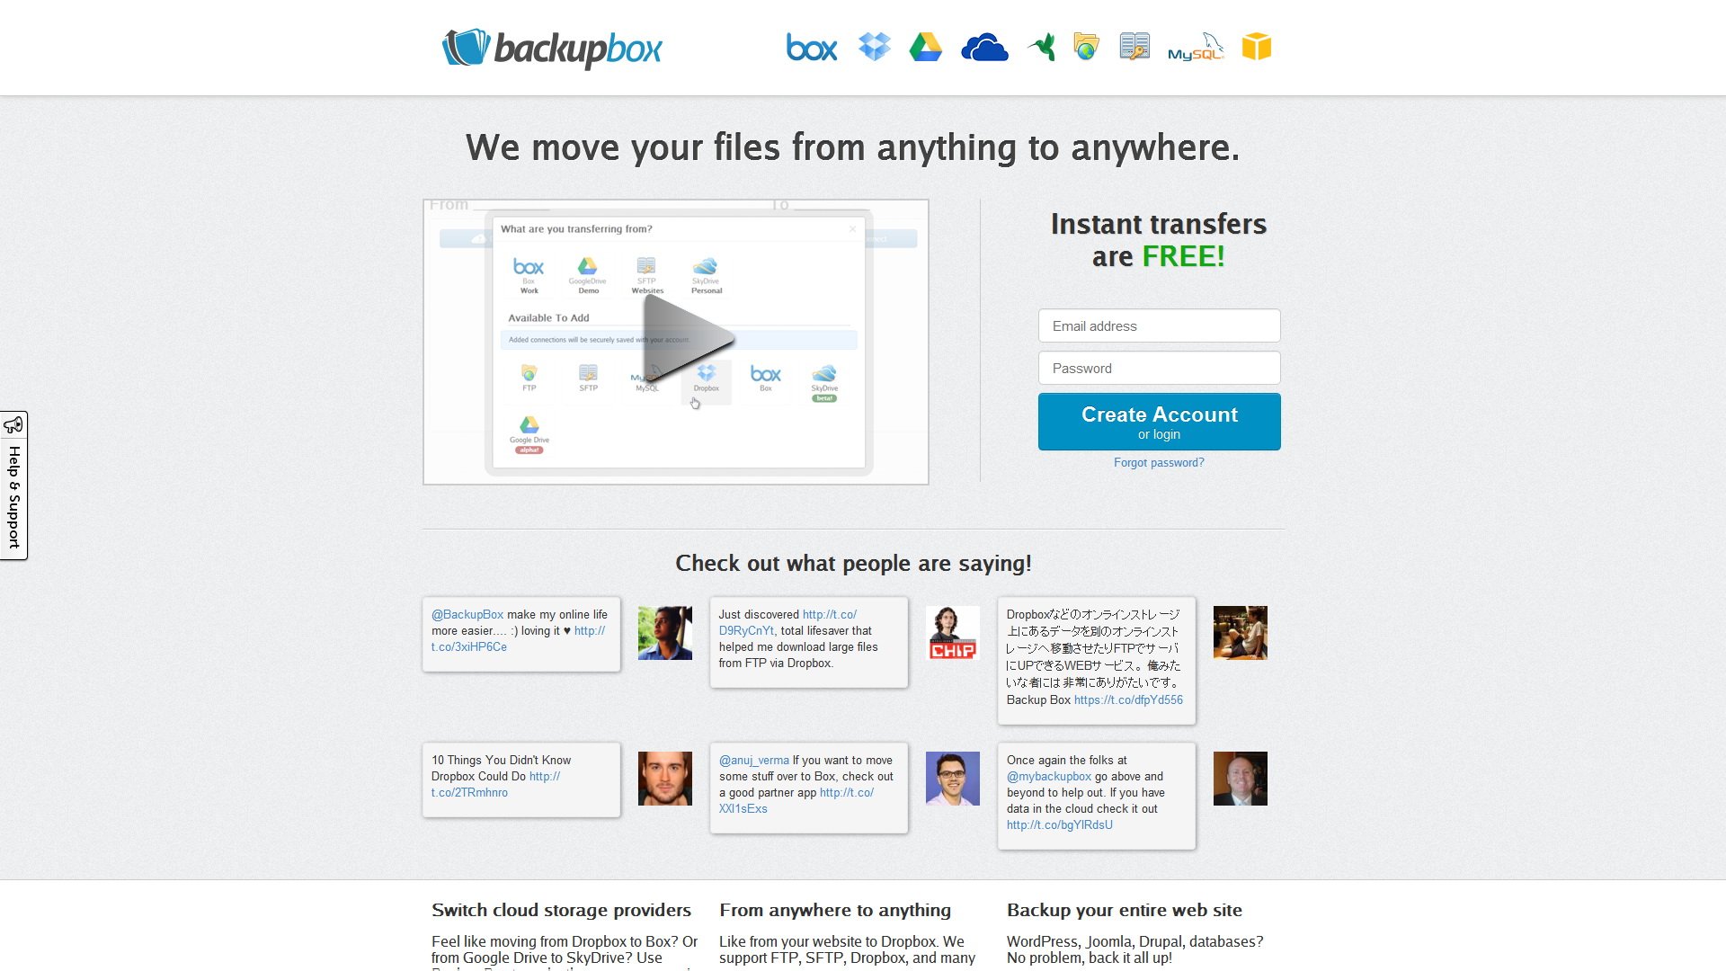1726x971 pixels.
Task: Click the Dropbox cloud storage icon
Action: [x=874, y=48]
